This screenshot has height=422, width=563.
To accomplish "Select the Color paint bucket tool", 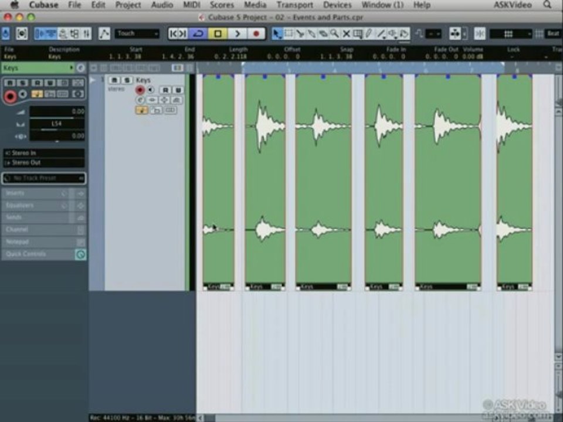I will [x=404, y=34].
